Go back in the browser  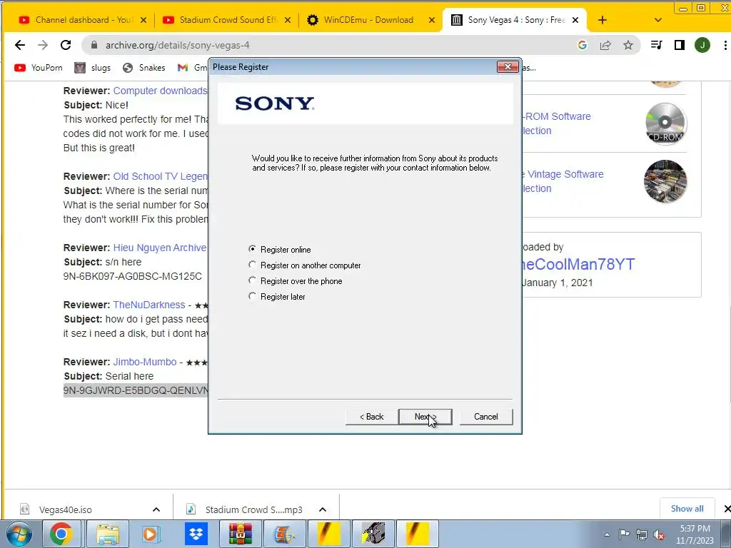tap(19, 45)
